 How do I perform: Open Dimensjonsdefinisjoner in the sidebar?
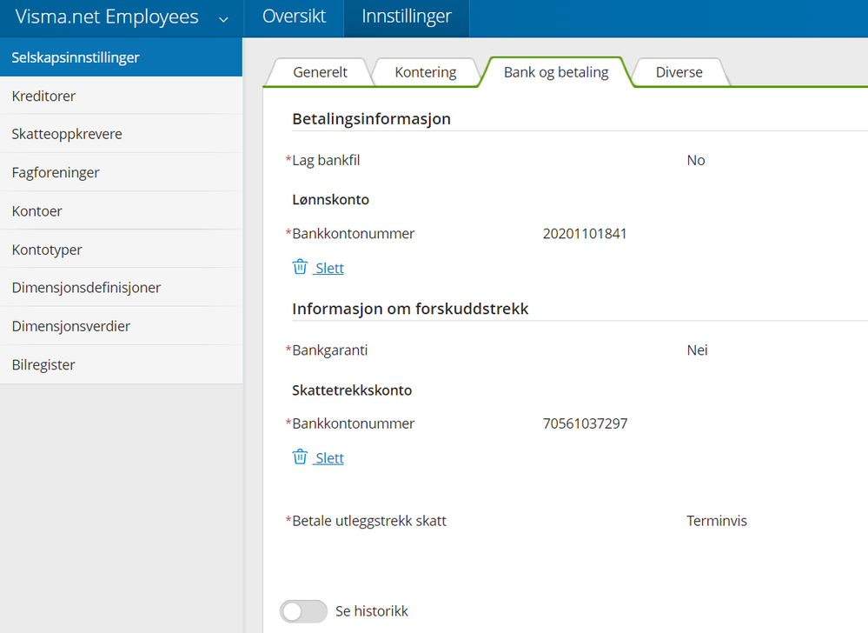86,287
